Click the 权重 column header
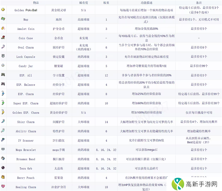This screenshot has height=191, width=222. (x=106, y=2)
